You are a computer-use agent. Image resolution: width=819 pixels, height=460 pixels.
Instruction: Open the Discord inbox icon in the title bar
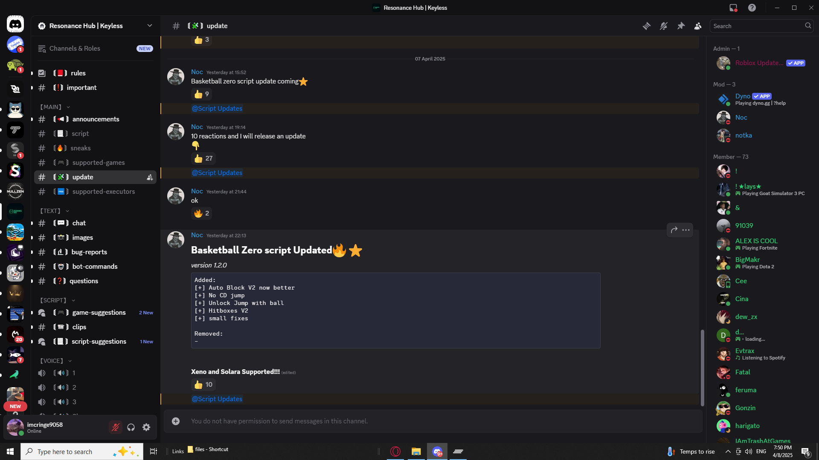tap(733, 8)
